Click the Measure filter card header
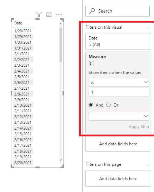The width and height of the screenshot is (154, 192). pos(97,57)
